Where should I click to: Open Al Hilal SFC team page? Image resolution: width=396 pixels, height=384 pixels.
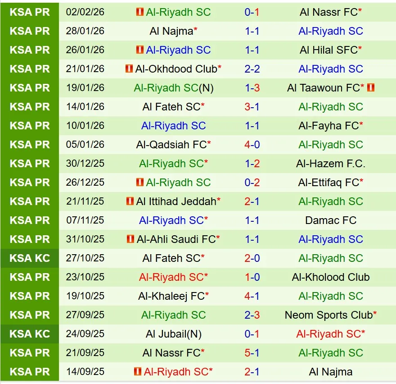tap(328, 50)
